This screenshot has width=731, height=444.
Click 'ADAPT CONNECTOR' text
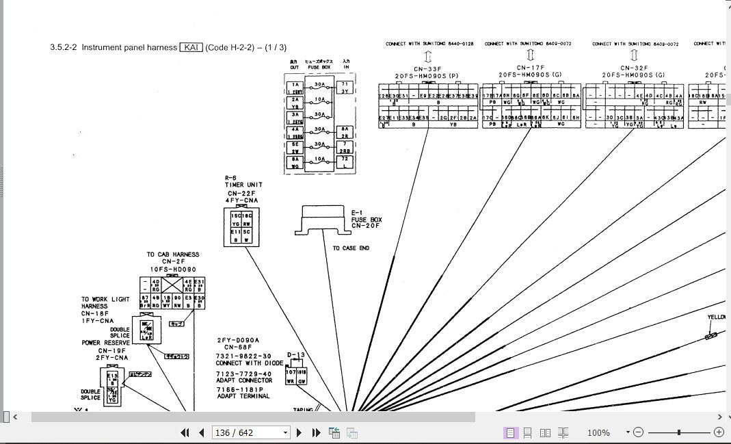point(244,380)
